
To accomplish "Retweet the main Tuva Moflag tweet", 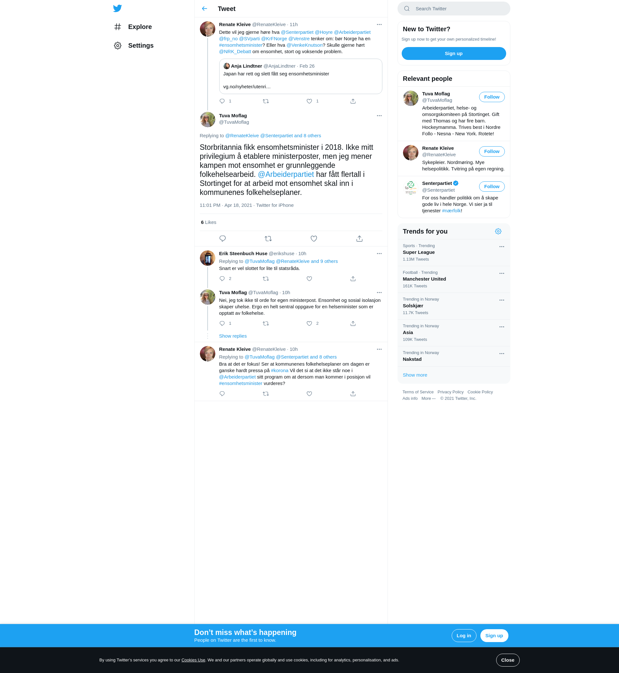I will point(268,239).
